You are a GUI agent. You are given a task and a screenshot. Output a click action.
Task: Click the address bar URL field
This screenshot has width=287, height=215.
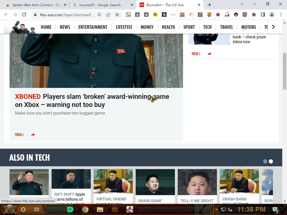[x=67, y=15]
